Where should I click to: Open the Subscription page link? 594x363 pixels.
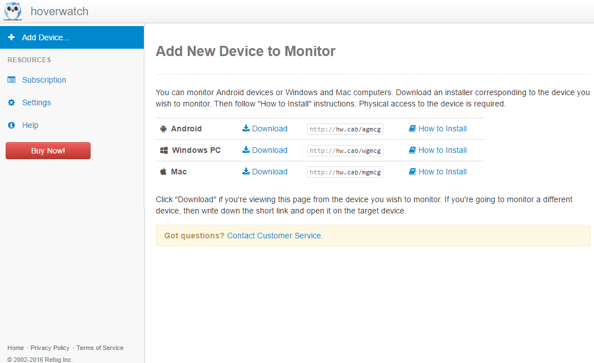[44, 80]
